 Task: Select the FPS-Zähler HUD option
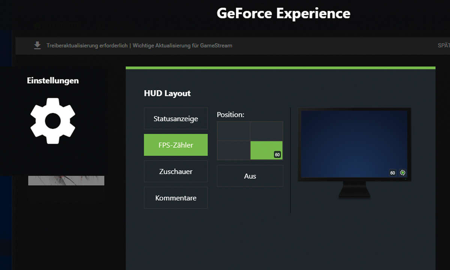[175, 145]
